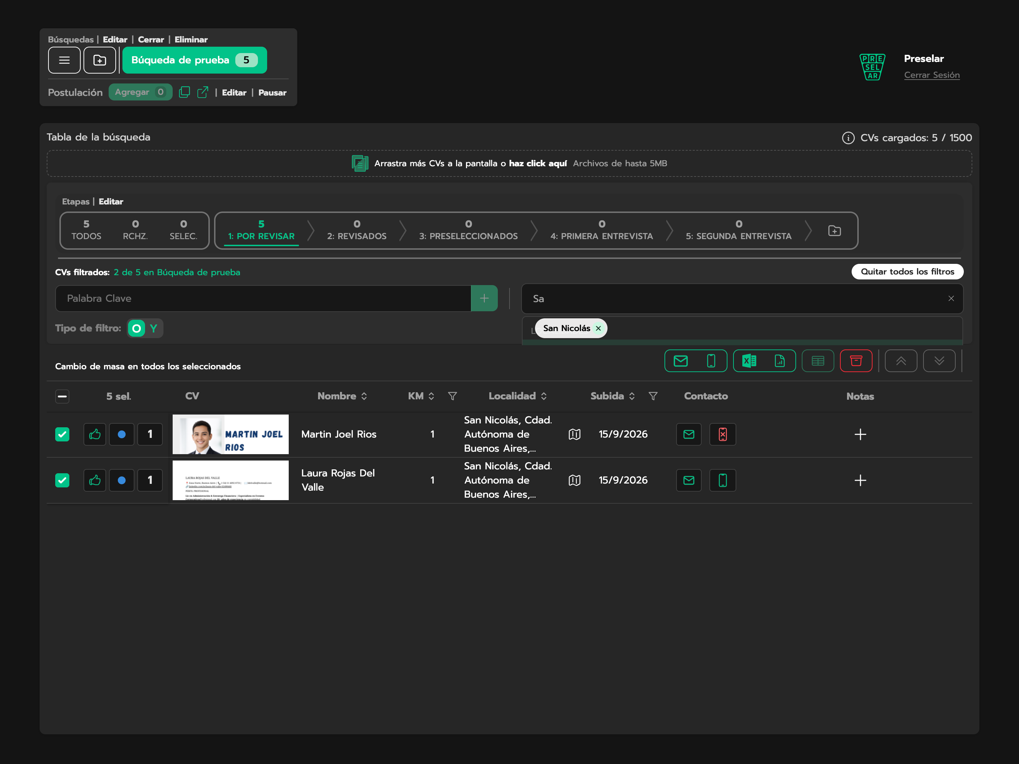Select the 2: REVISADOS stage tab
This screenshot has width=1019, height=764.
click(x=357, y=230)
